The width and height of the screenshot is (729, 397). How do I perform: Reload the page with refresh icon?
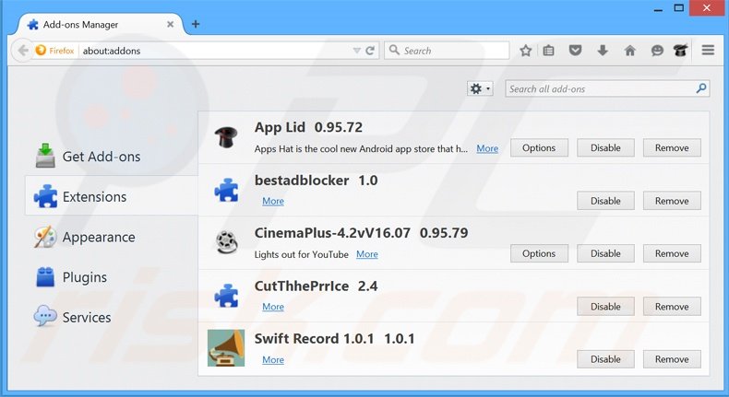tap(370, 51)
